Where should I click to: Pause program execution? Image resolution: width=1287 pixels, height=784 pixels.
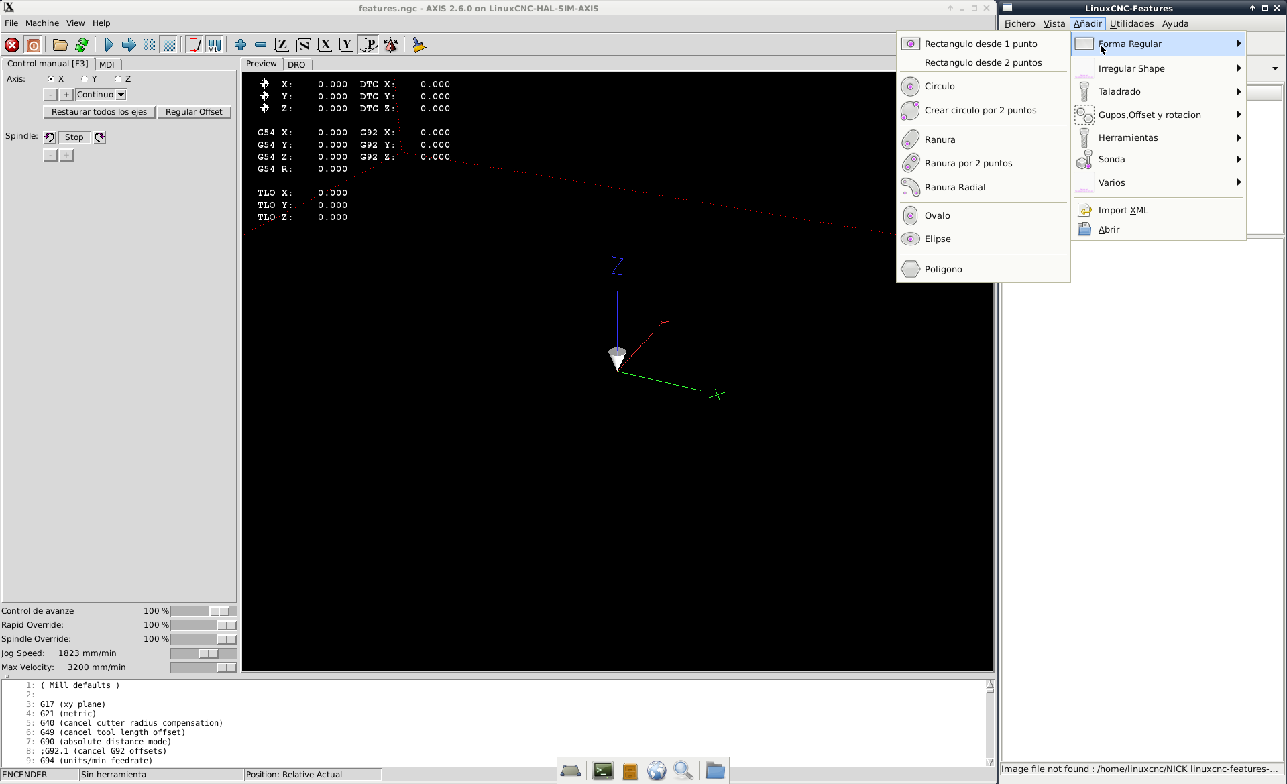click(x=149, y=45)
